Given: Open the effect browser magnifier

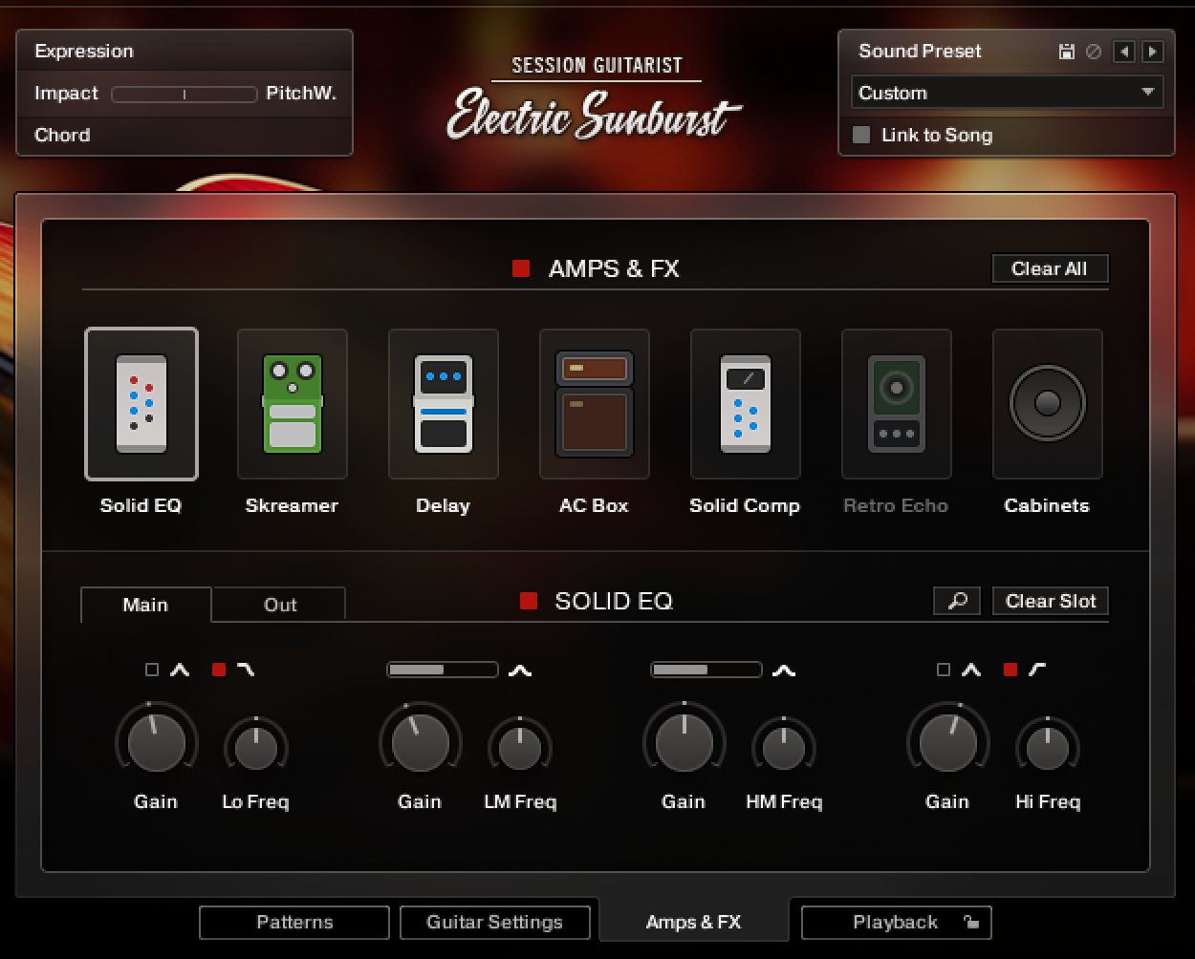Looking at the screenshot, I should click(957, 601).
